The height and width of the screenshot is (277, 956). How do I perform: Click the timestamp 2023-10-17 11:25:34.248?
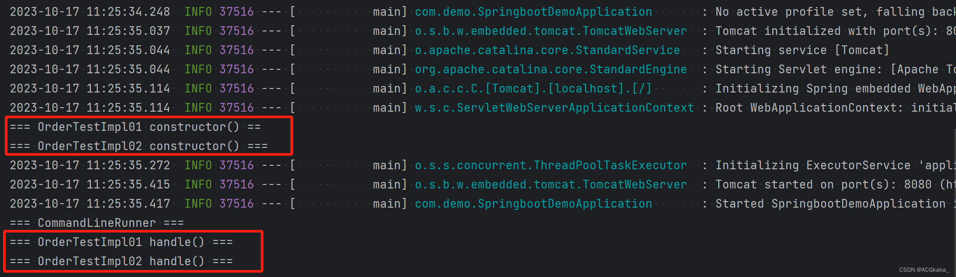coord(90,12)
